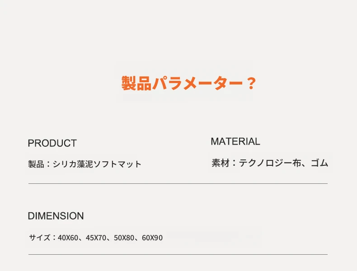Click the 製品：シリカ藻泥ソフトマット text

pyautogui.click(x=85, y=164)
